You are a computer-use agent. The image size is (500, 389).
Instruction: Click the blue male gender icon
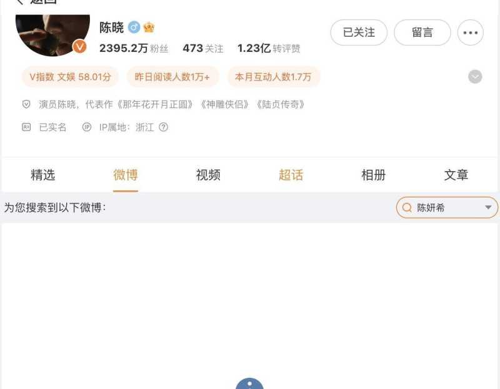134,27
